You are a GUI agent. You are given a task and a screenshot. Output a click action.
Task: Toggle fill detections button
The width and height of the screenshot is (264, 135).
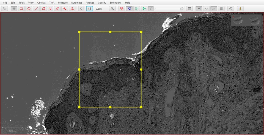[144, 8]
